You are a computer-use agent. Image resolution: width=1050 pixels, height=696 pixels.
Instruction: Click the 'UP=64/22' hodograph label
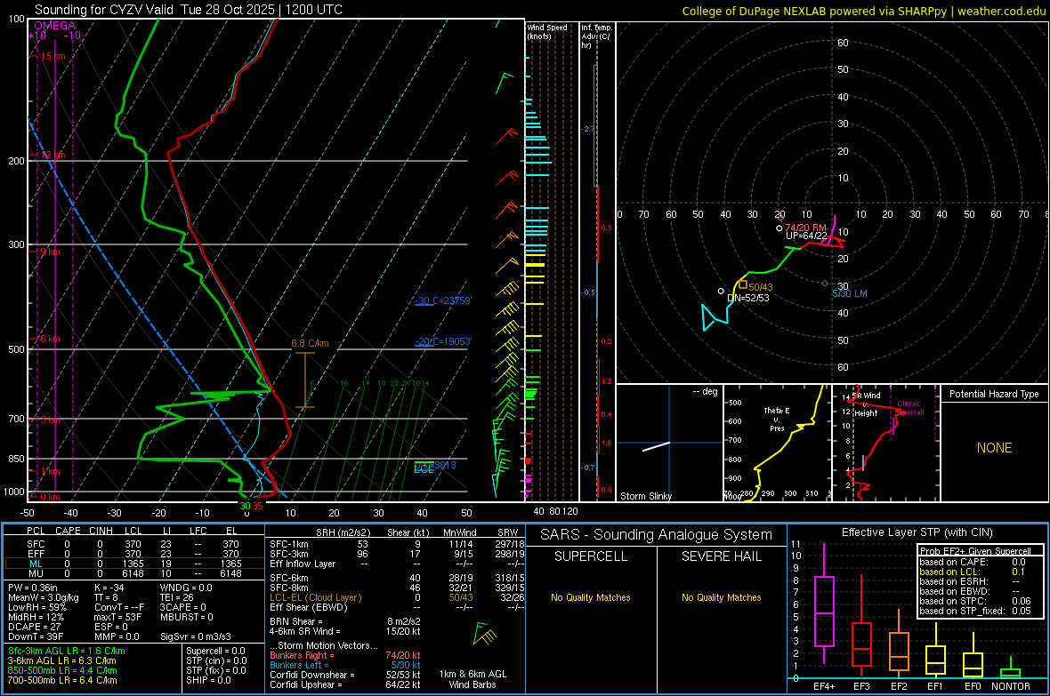[x=806, y=236]
